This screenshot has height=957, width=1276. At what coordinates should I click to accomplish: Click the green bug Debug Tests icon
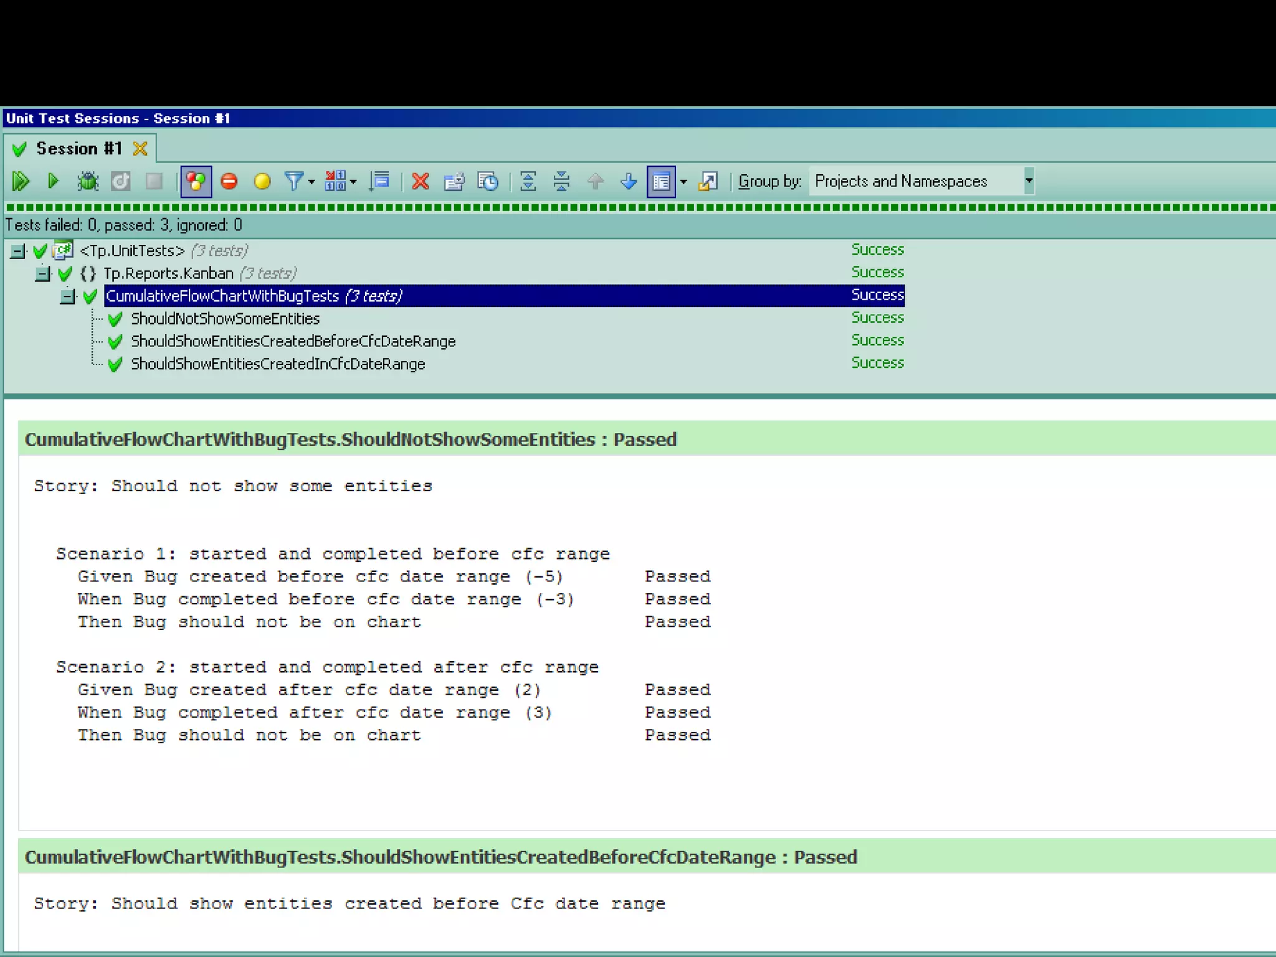point(88,181)
